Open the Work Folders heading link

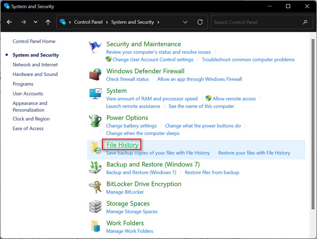[x=125, y=223]
